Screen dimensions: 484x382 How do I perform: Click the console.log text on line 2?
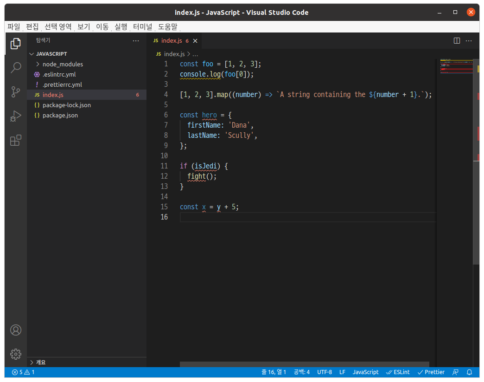pyautogui.click(x=200, y=74)
